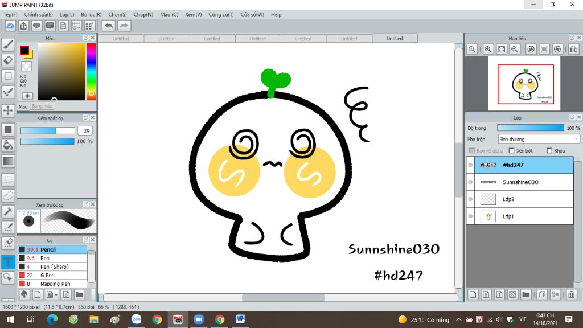Image resolution: width=583 pixels, height=328 pixels.
Task: Zoom out using navigator magnifier minus
Action: click(515, 49)
